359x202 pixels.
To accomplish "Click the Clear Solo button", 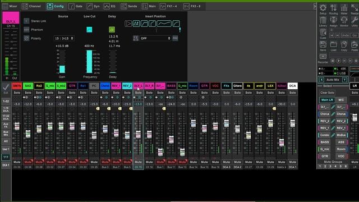I will pyautogui.click(x=327, y=93).
